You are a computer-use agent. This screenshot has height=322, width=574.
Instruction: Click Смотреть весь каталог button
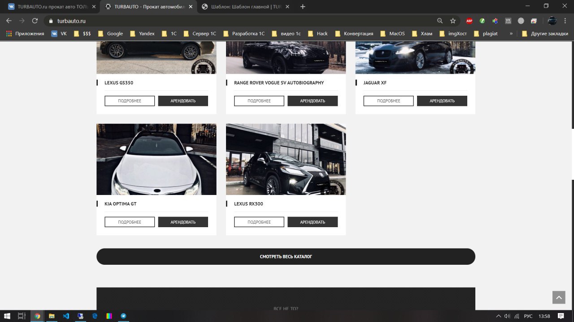click(x=286, y=257)
